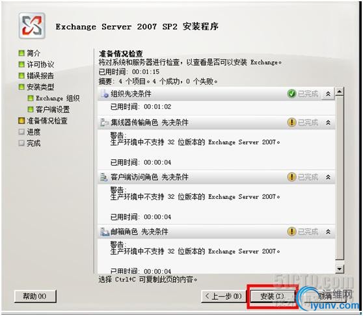Click the 选择 Ctrl+C 可复制此页的内容 hint

click(x=148, y=280)
